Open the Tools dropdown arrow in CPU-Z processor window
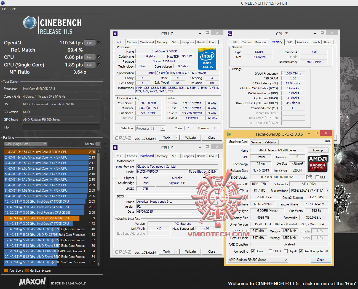 [x=177, y=138]
